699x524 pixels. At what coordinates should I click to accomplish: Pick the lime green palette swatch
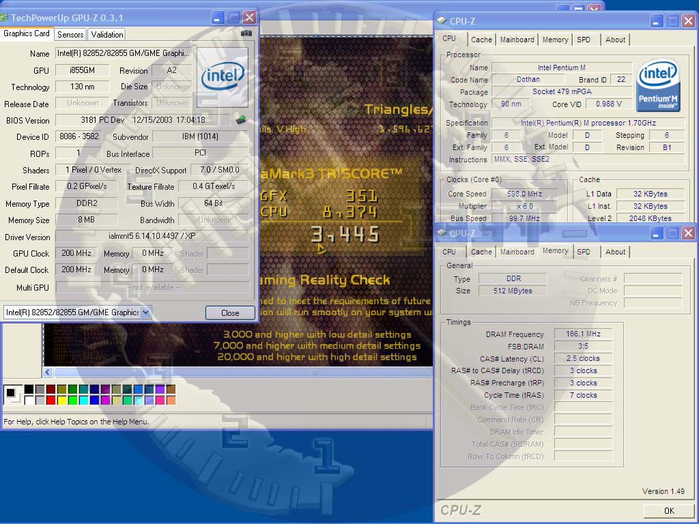(x=72, y=400)
